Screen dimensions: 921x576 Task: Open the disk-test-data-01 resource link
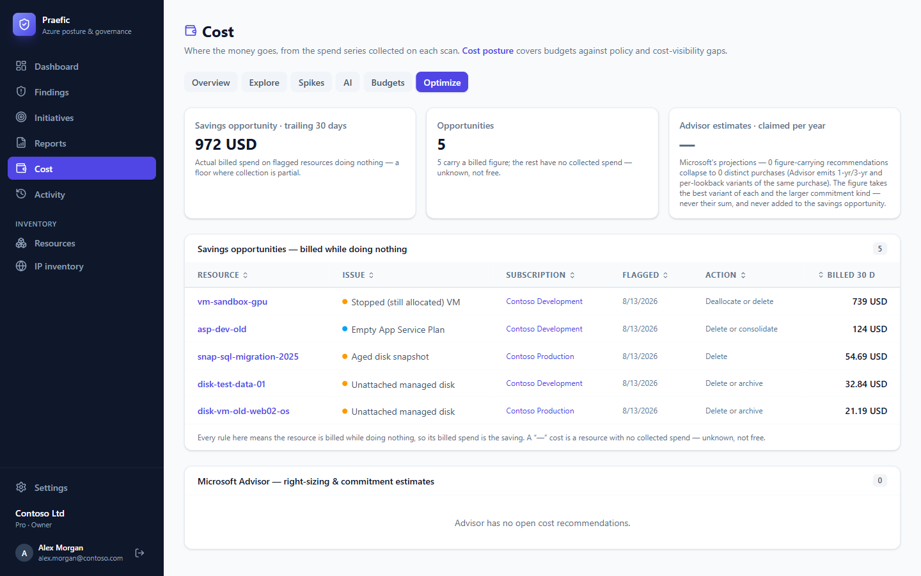[232, 384]
